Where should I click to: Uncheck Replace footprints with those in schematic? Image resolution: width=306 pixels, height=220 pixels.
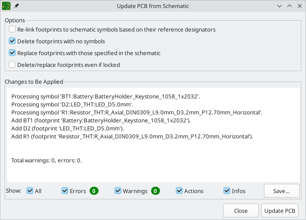coord(12,53)
